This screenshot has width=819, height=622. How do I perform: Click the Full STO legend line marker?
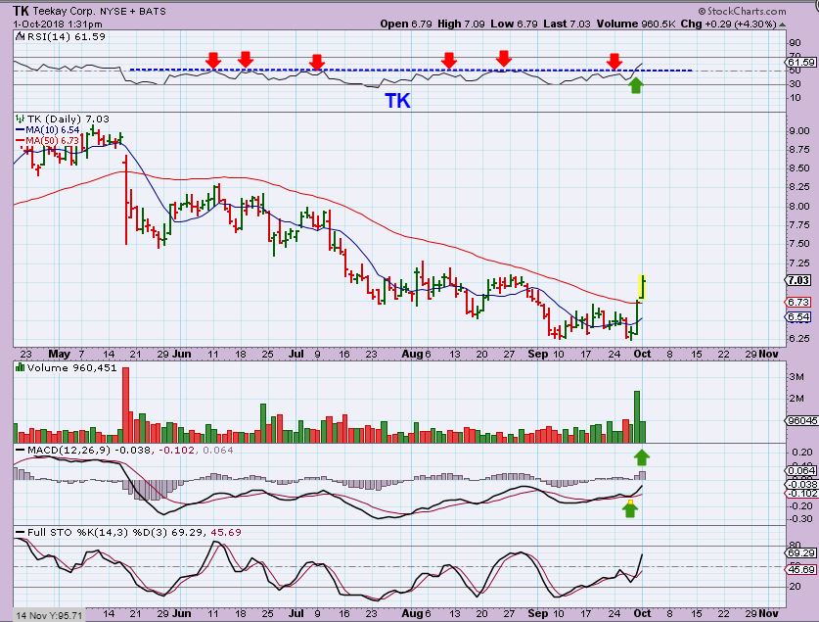[21, 532]
